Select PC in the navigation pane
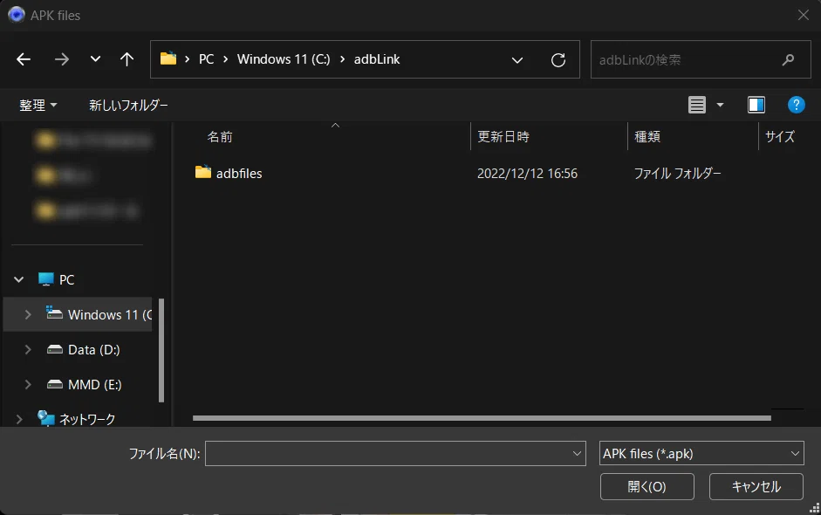This screenshot has height=515, width=821. tap(67, 280)
